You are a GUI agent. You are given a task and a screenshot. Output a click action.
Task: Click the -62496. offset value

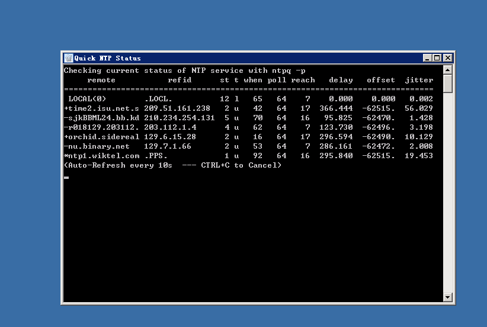pyautogui.click(x=379, y=127)
